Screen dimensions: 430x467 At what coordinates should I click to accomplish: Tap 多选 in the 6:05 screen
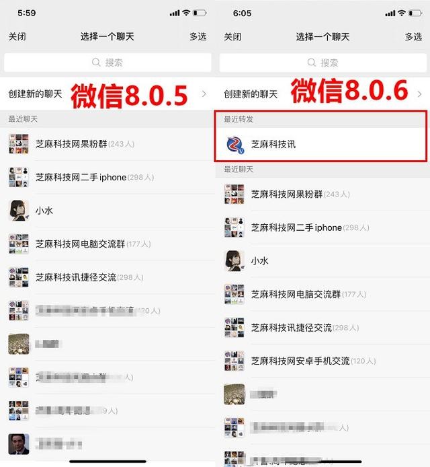pos(413,37)
